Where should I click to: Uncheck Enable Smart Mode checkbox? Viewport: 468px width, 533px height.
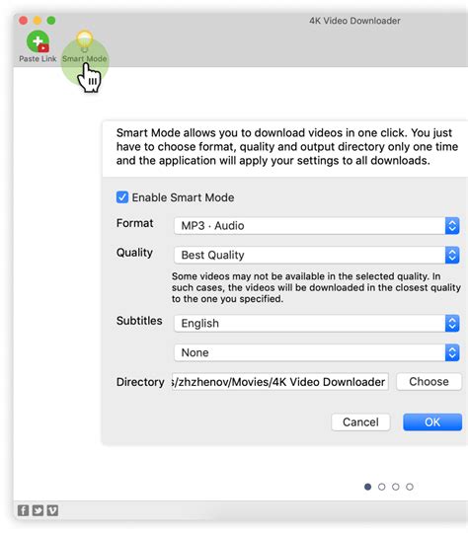pyautogui.click(x=122, y=197)
